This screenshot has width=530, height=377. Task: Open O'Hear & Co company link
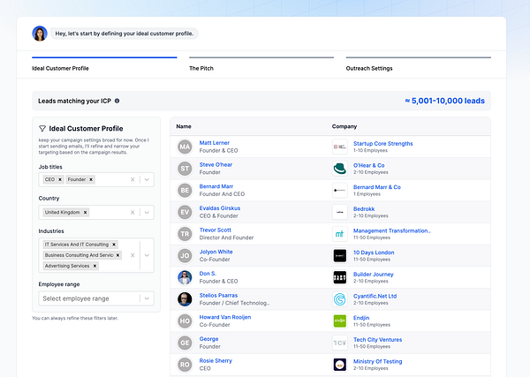click(368, 165)
